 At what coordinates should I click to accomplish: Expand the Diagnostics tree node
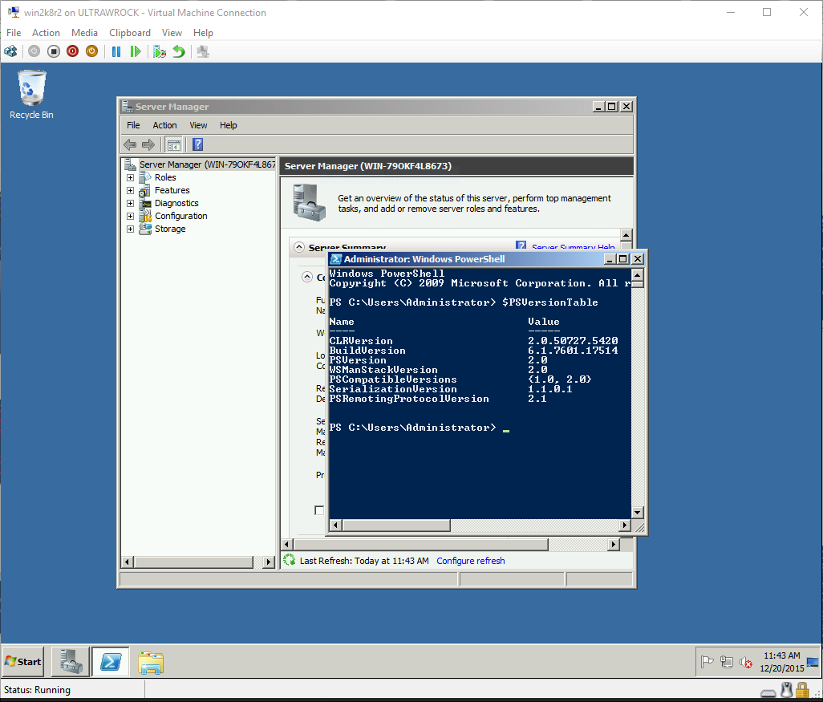point(130,203)
